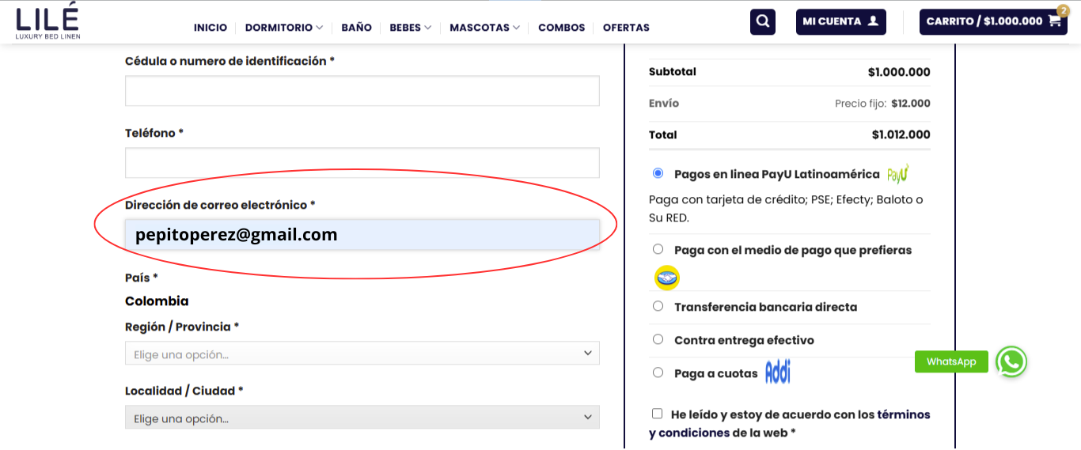Select Transferencia bancaria directa payment option
Screen dimensions: 1081x450
tap(658, 306)
